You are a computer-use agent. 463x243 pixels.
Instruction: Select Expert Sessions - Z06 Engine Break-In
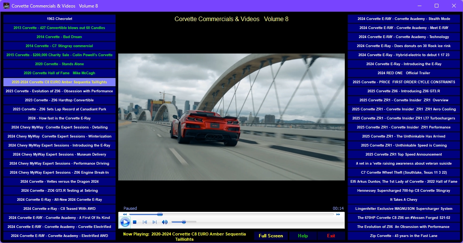click(59, 173)
